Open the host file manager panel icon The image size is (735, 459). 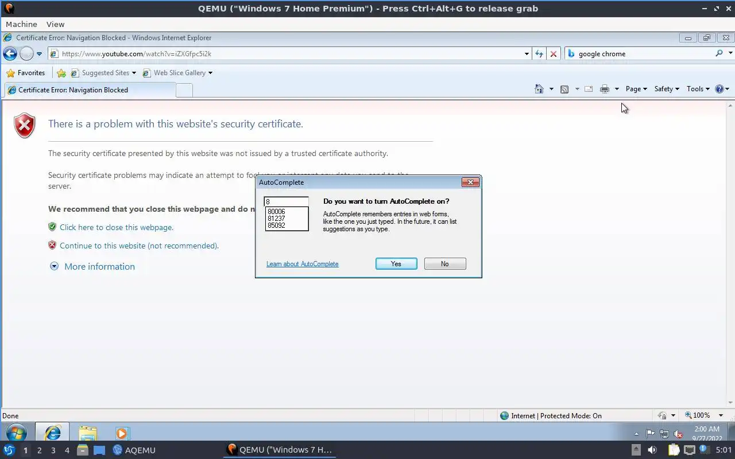click(x=83, y=450)
